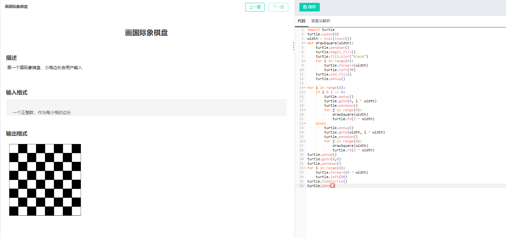Place cursor on 'width = eval(input())' line

(x=329, y=39)
